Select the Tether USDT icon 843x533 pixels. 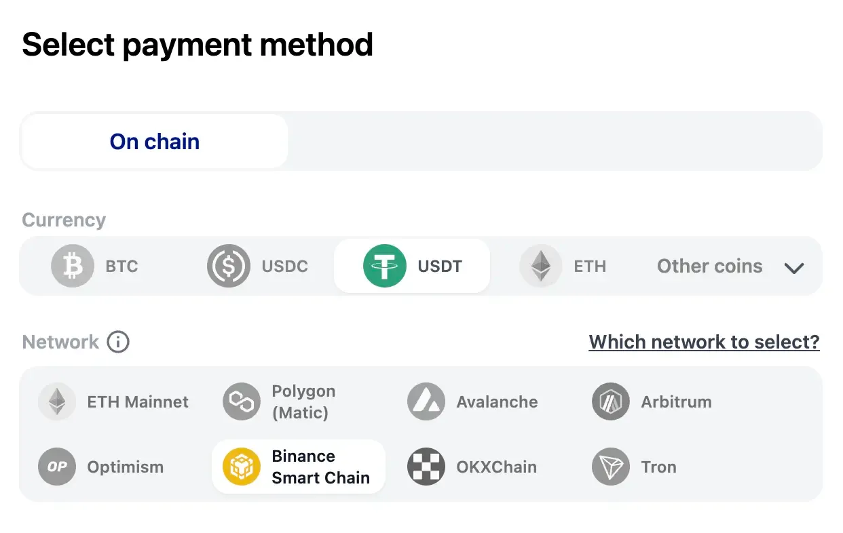(386, 266)
